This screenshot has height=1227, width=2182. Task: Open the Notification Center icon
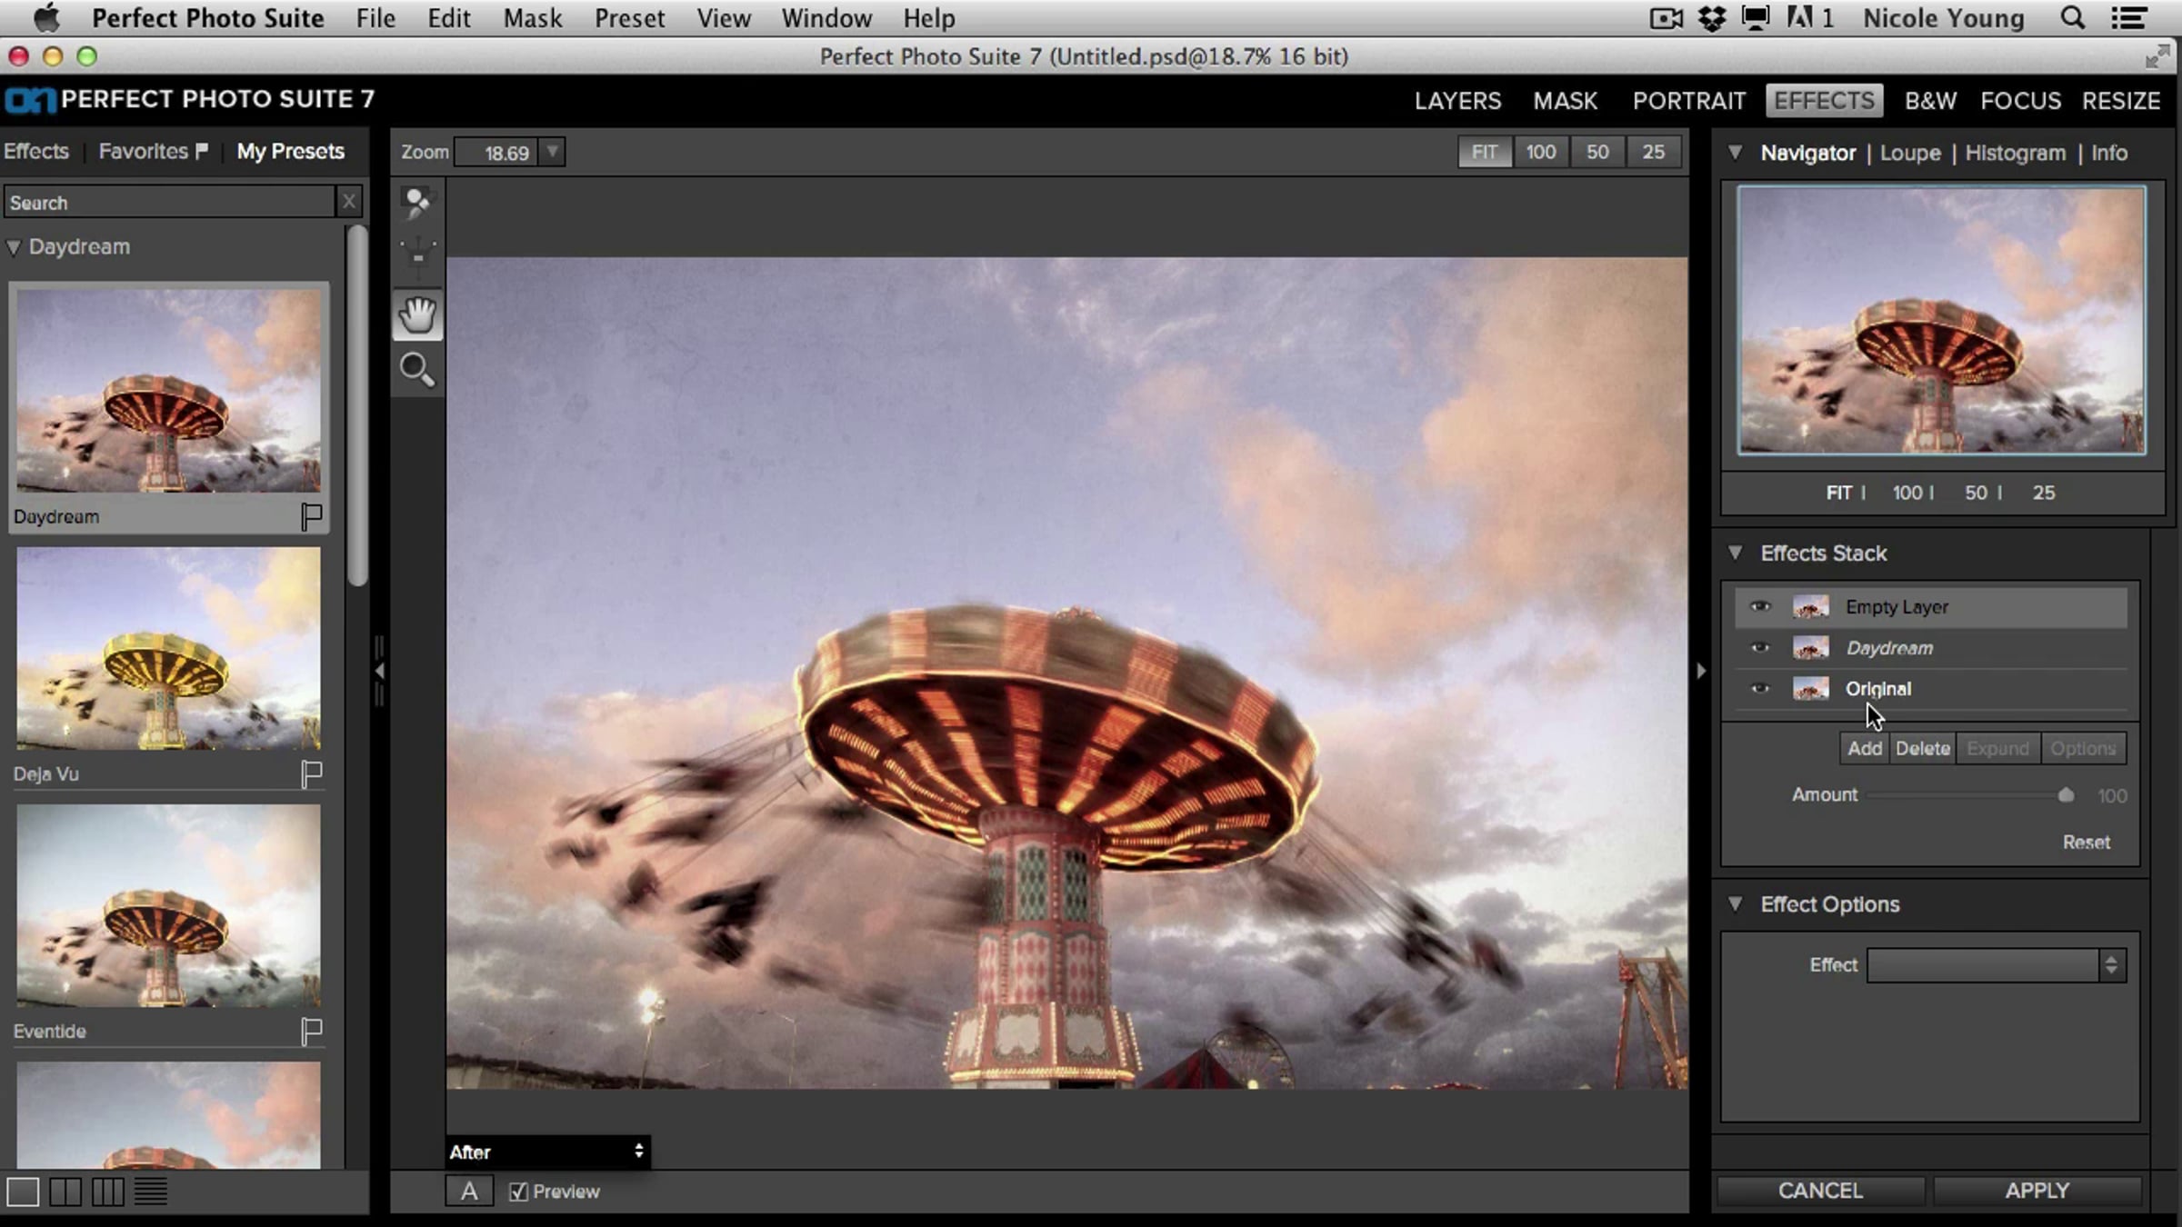click(x=2128, y=18)
